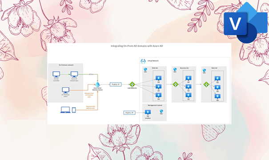Select the top VM in Data tier

(217, 79)
